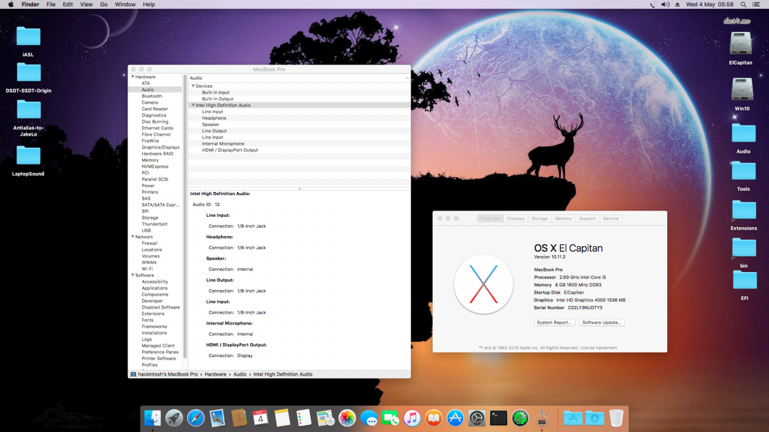Viewport: 769px width, 432px height.
Task: Collapse the Devices disclosure triangle
Action: (x=193, y=86)
